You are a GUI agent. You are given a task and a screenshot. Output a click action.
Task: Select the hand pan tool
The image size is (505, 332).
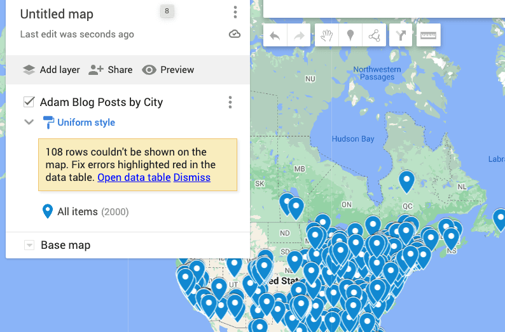[327, 36]
